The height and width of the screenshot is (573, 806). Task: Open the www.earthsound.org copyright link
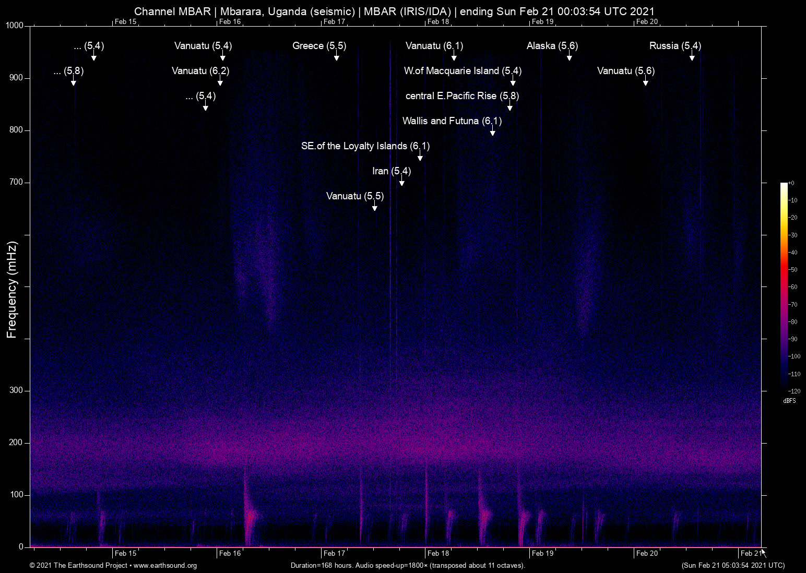(x=165, y=566)
